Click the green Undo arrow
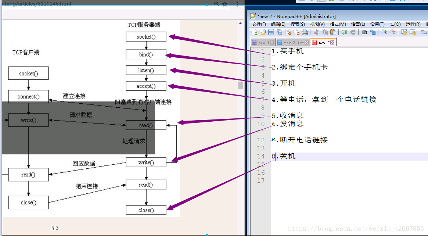 pos(345,32)
